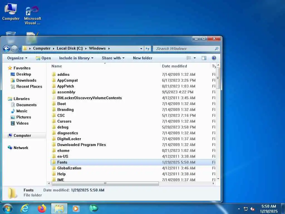The image size is (285, 214).
Task: Select the AppCompat folder name
Action: click(x=67, y=80)
